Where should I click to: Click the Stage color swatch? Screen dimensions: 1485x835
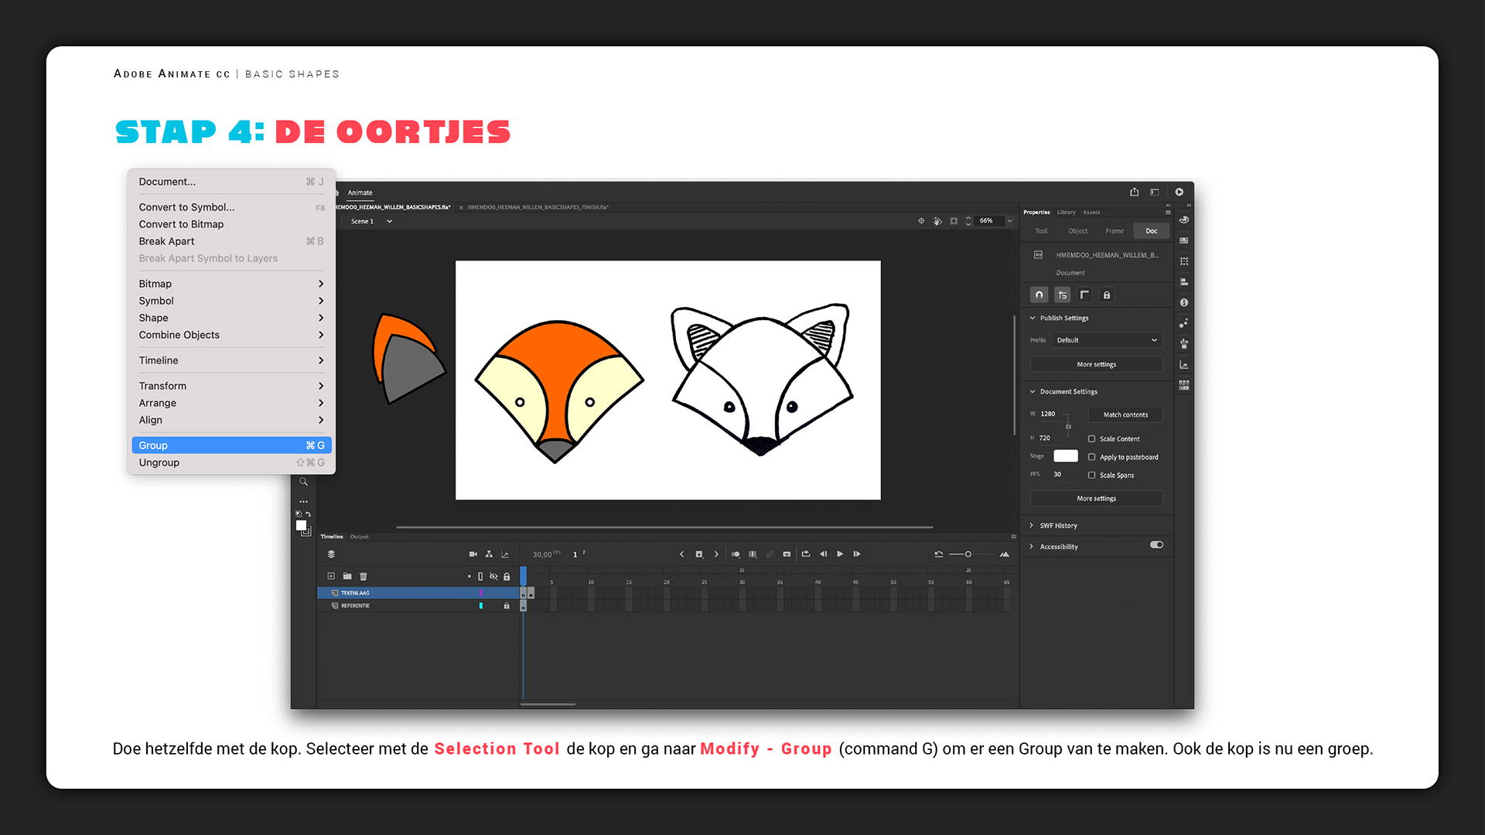1065,456
